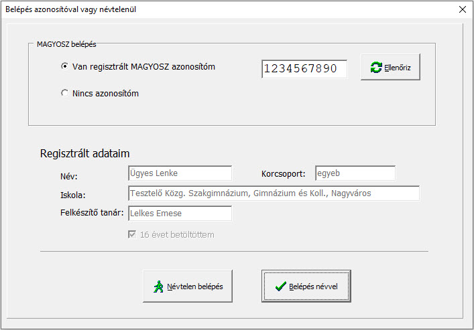Click the Ellenőriz button text
The width and height of the screenshot is (474, 330).
click(397, 68)
